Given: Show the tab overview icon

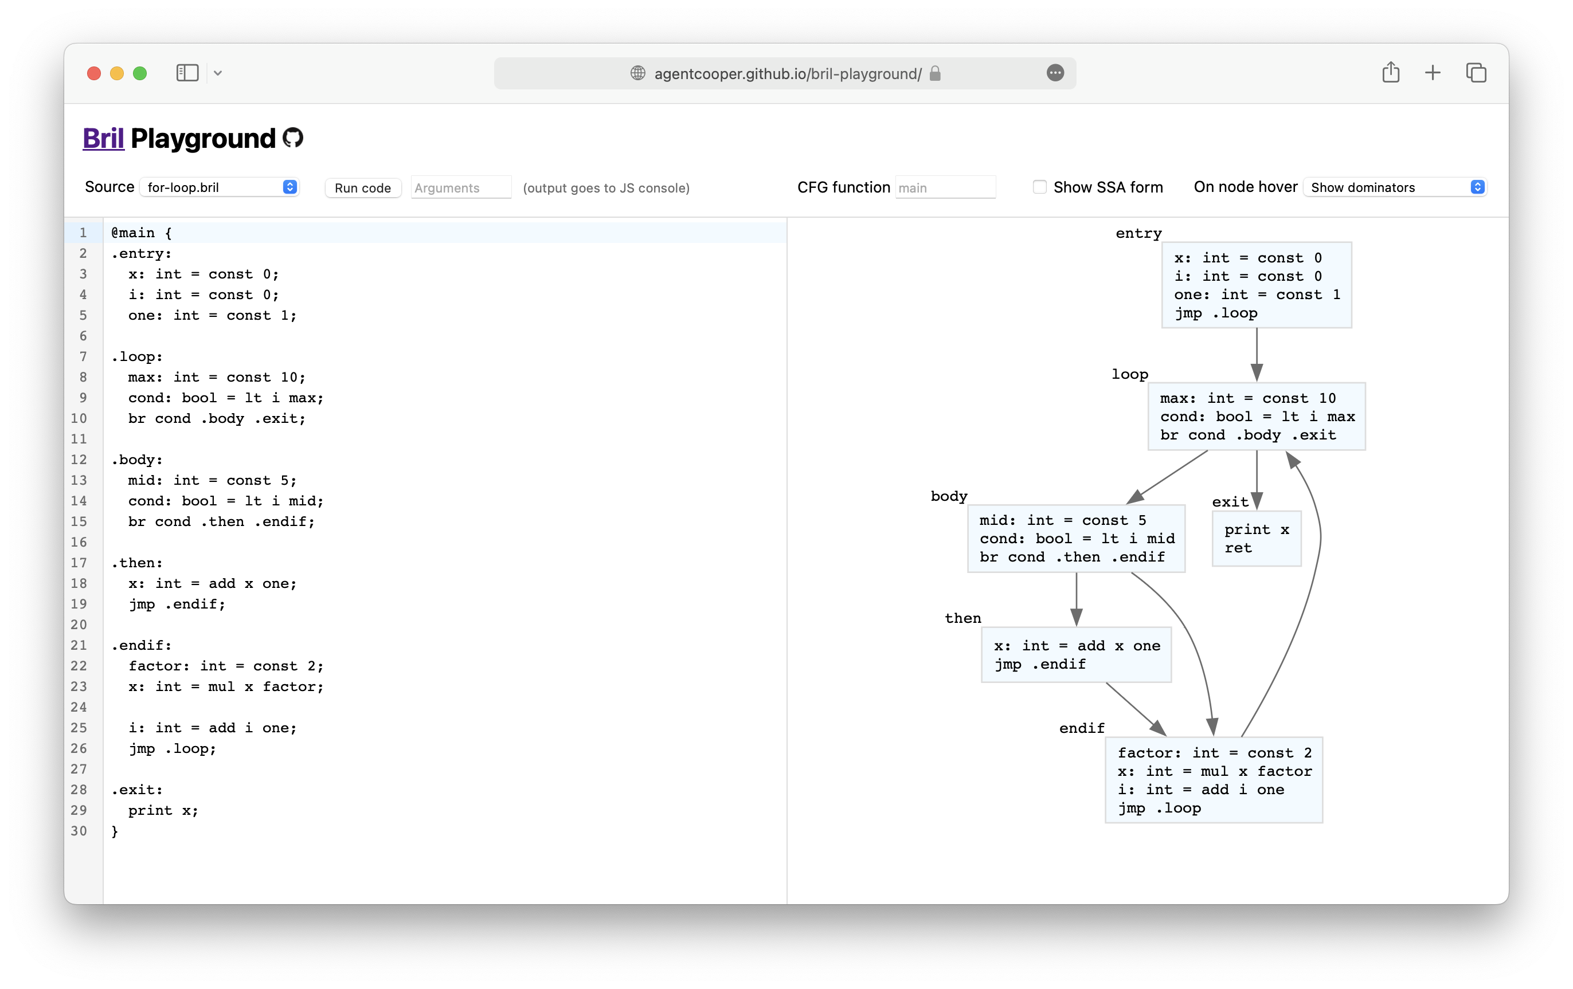Looking at the screenshot, I should point(1475,72).
